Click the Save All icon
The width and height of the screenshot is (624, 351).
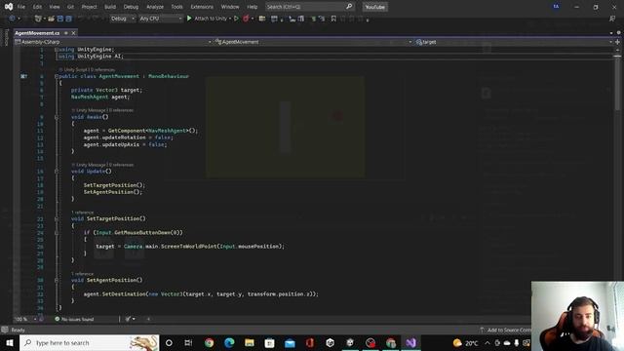pyautogui.click(x=69, y=19)
